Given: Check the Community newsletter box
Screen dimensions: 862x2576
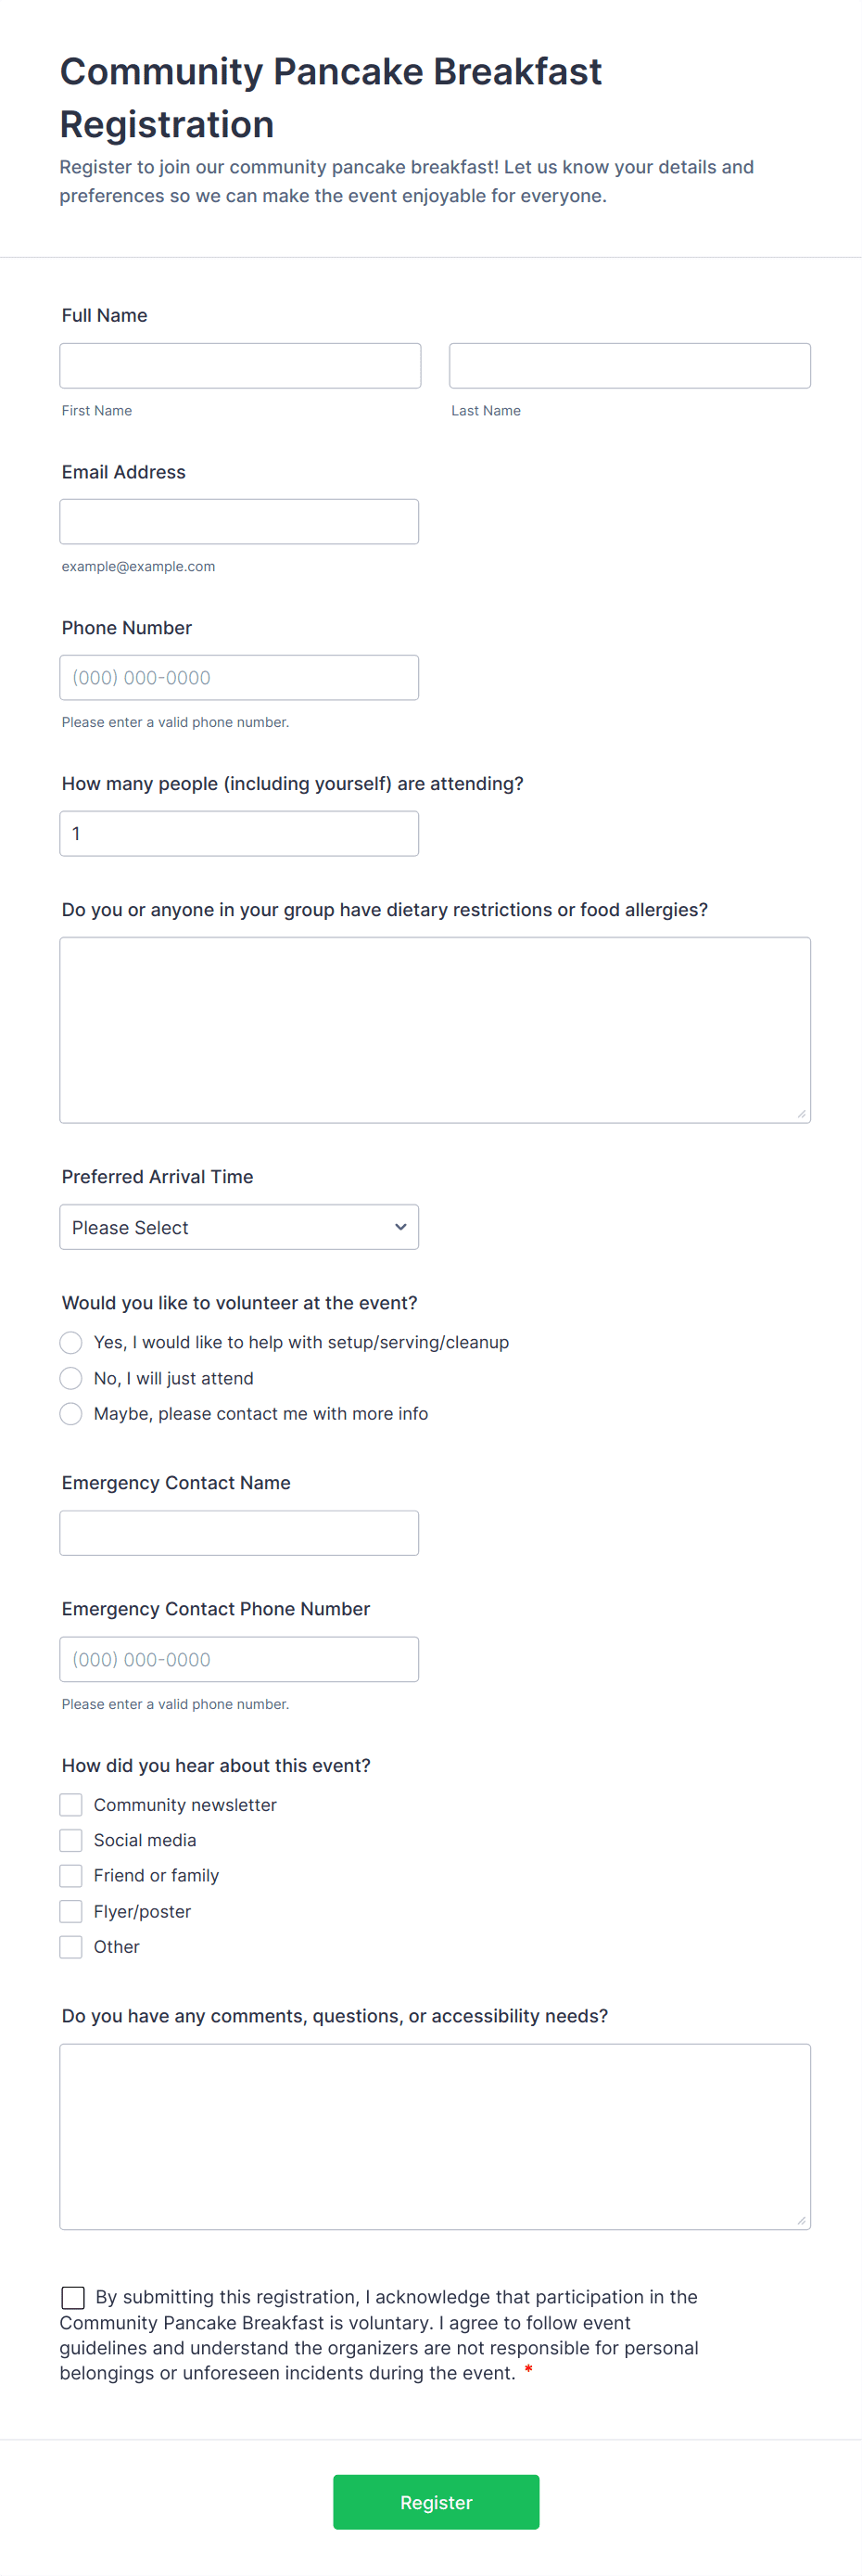Looking at the screenshot, I should (x=71, y=1805).
